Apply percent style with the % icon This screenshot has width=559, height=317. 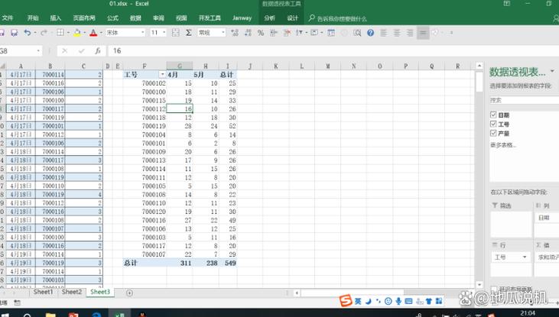pos(261,33)
